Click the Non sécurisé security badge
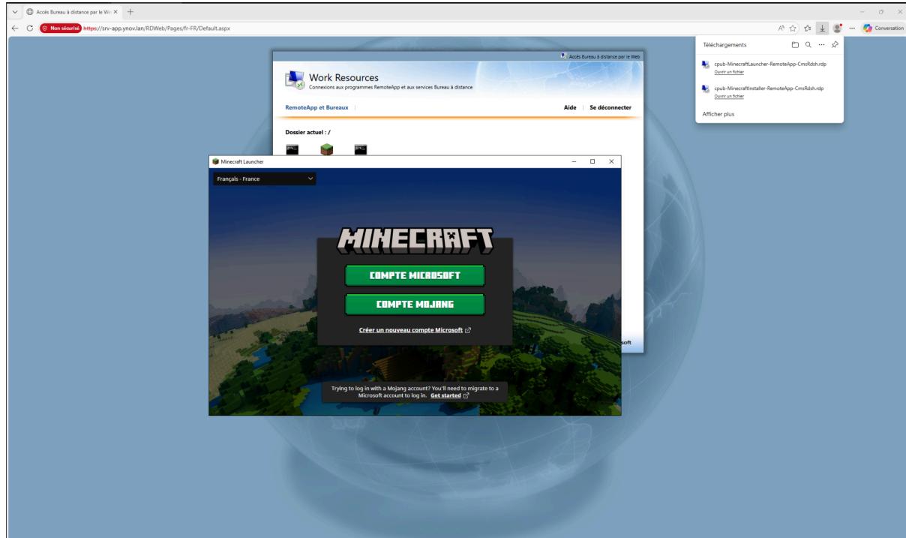This screenshot has height=538, width=906. tap(61, 28)
